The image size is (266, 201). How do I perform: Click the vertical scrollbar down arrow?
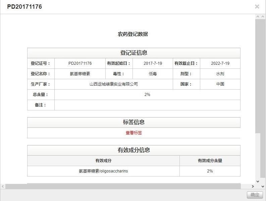coord(258,181)
